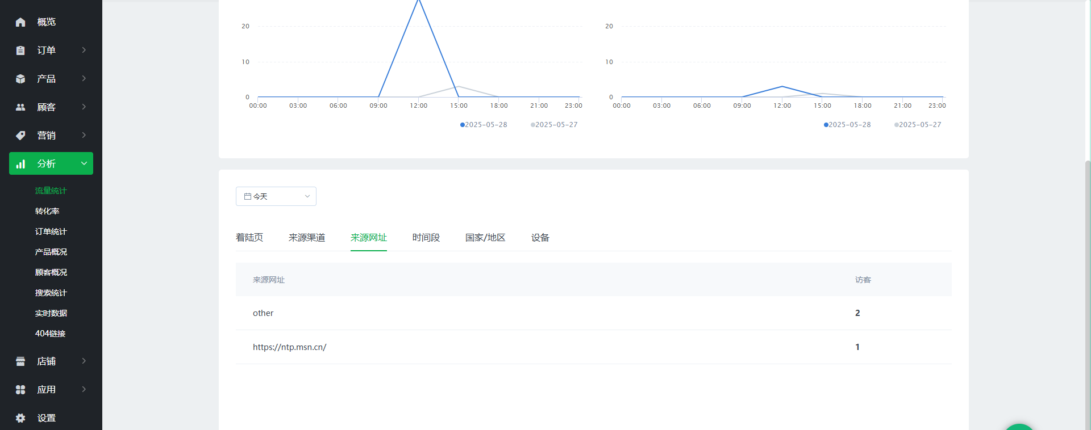Toggle 2025-05-28 legend on left chart
Screen dimensions: 1091x430
point(484,125)
